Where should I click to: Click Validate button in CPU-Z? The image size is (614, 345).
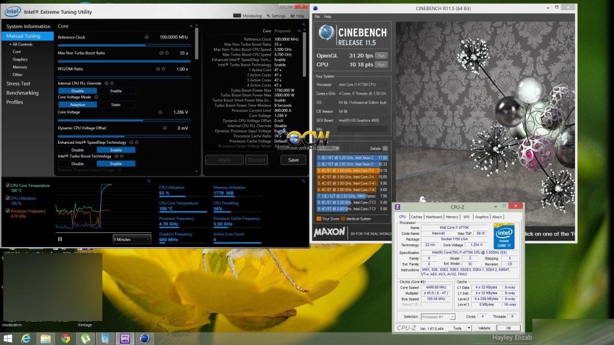coord(484,328)
